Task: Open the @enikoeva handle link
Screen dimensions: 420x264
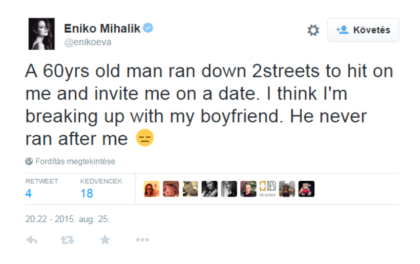Action: pos(87,42)
